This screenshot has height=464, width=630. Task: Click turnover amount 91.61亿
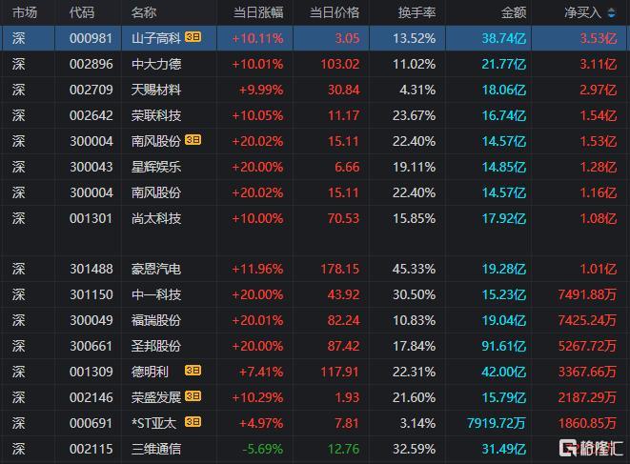coord(504,346)
